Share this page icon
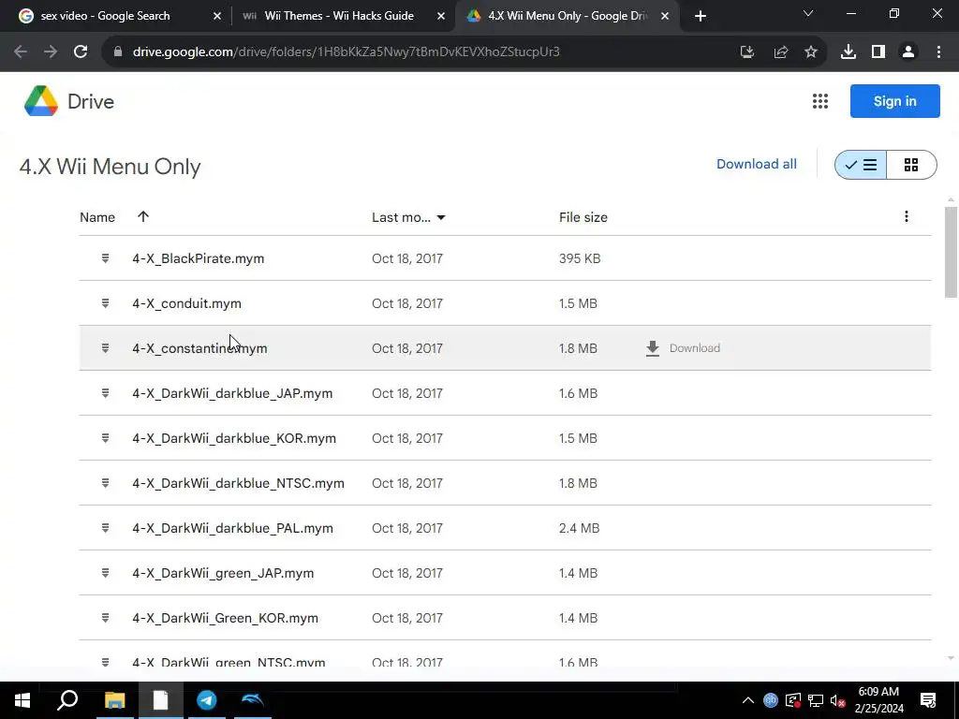This screenshot has height=719, width=959. click(x=781, y=52)
